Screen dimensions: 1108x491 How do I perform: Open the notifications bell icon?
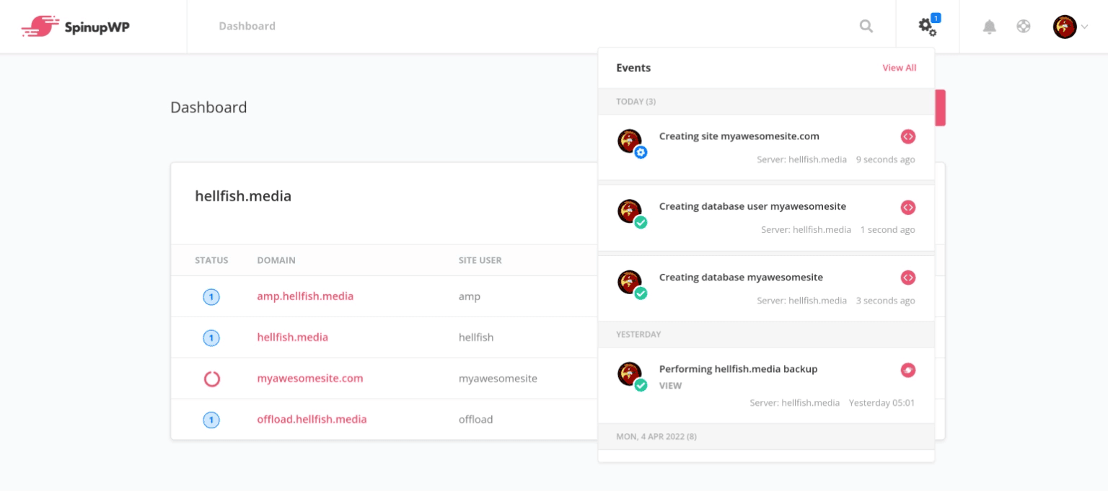[x=990, y=27]
